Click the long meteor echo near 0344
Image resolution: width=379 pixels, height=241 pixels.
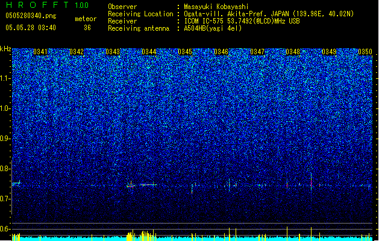(148, 185)
